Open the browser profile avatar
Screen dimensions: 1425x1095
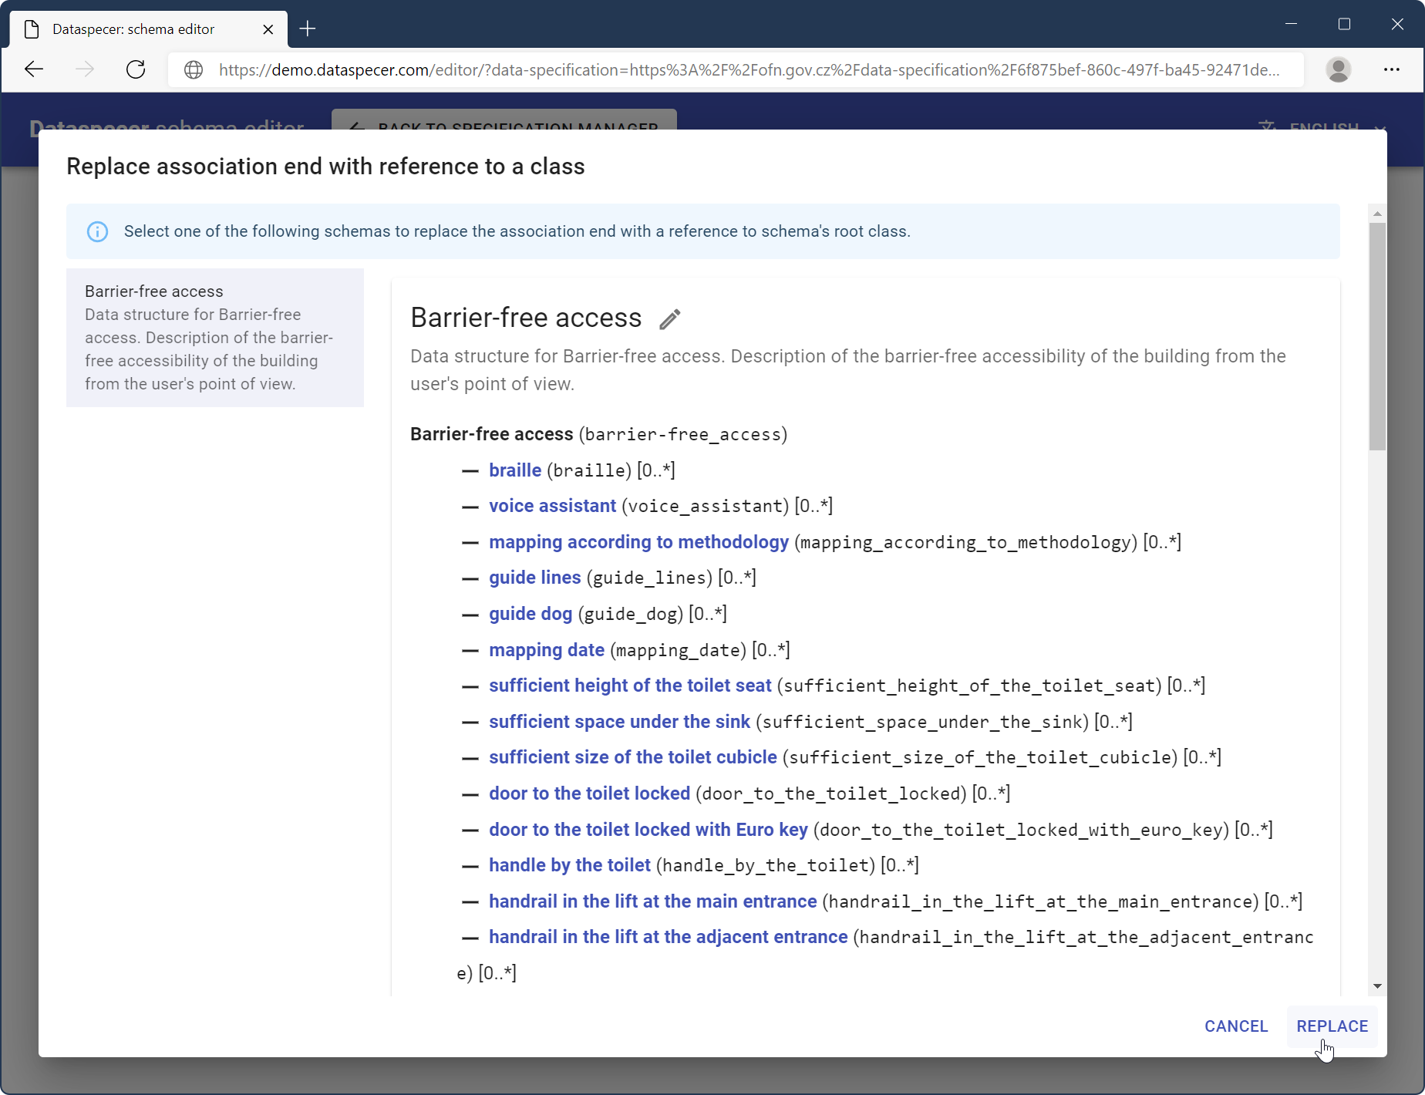(x=1338, y=69)
